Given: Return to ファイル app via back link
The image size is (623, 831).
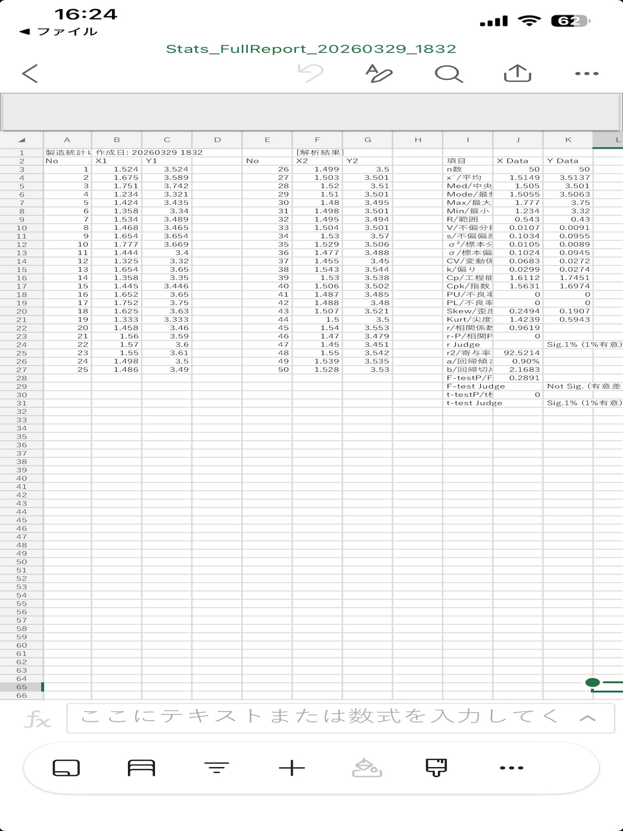Looking at the screenshot, I should [59, 32].
